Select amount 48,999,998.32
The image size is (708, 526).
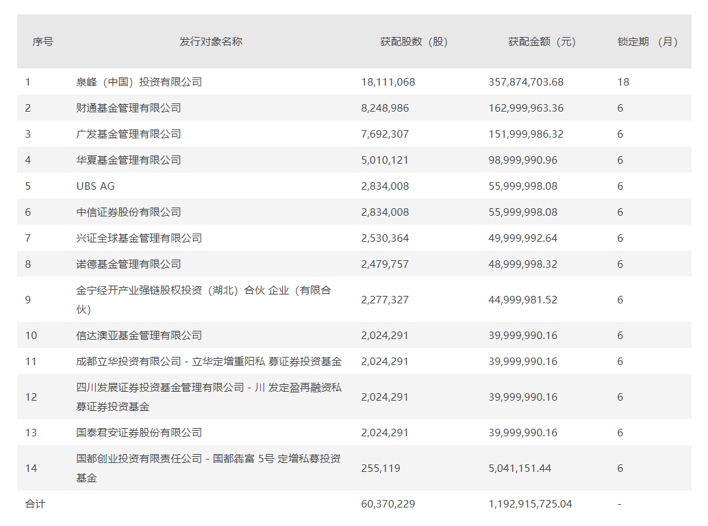point(523,264)
